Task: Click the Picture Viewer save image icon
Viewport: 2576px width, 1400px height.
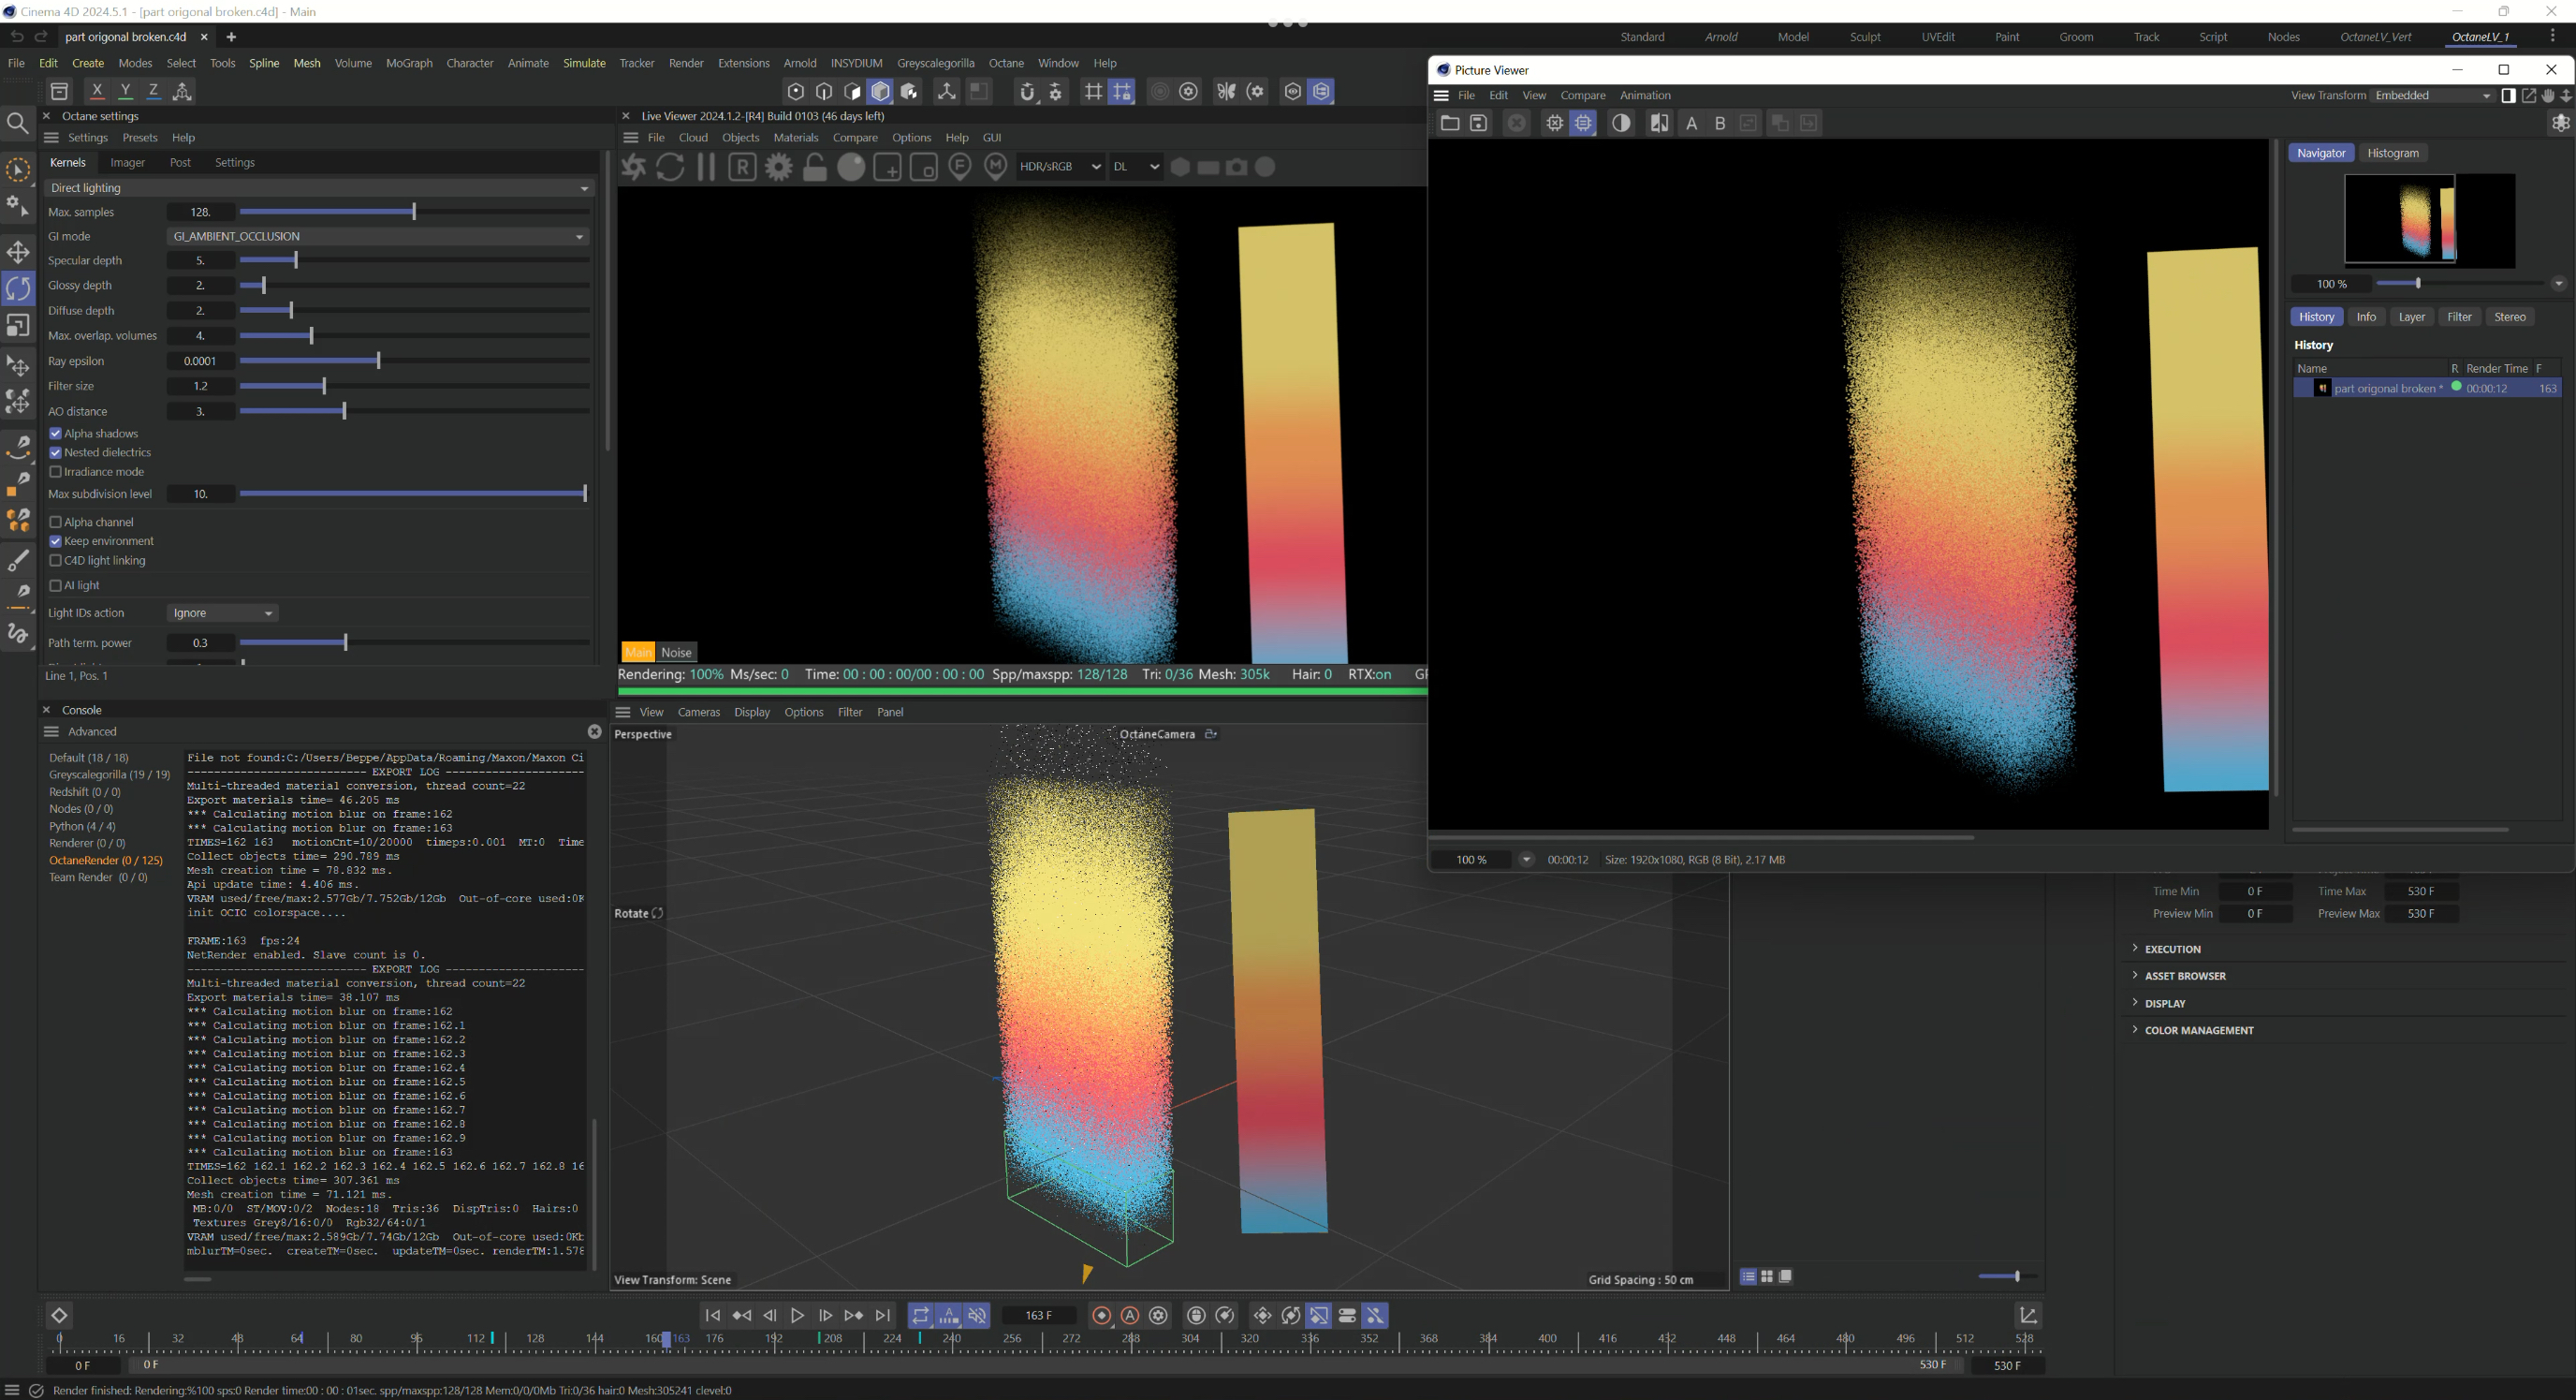Action: click(x=1478, y=123)
